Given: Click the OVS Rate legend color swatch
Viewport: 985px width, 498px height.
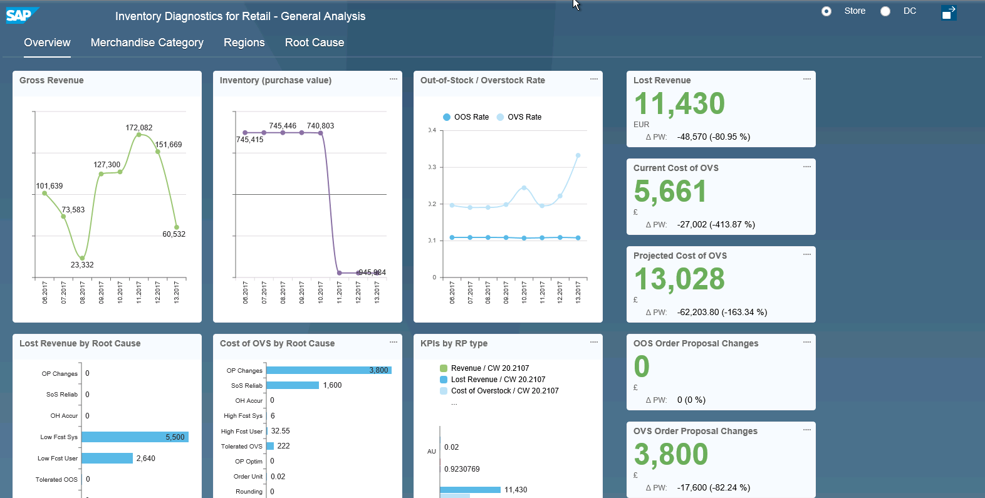Looking at the screenshot, I should point(500,117).
